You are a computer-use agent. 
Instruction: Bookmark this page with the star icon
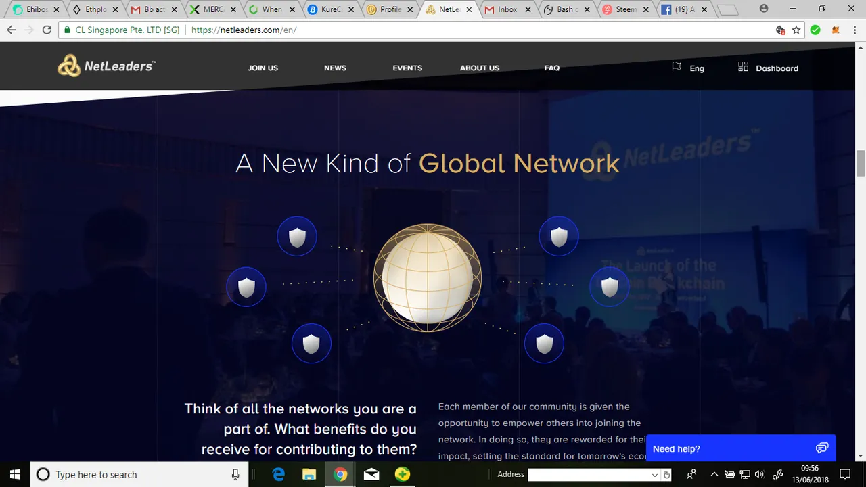point(796,30)
